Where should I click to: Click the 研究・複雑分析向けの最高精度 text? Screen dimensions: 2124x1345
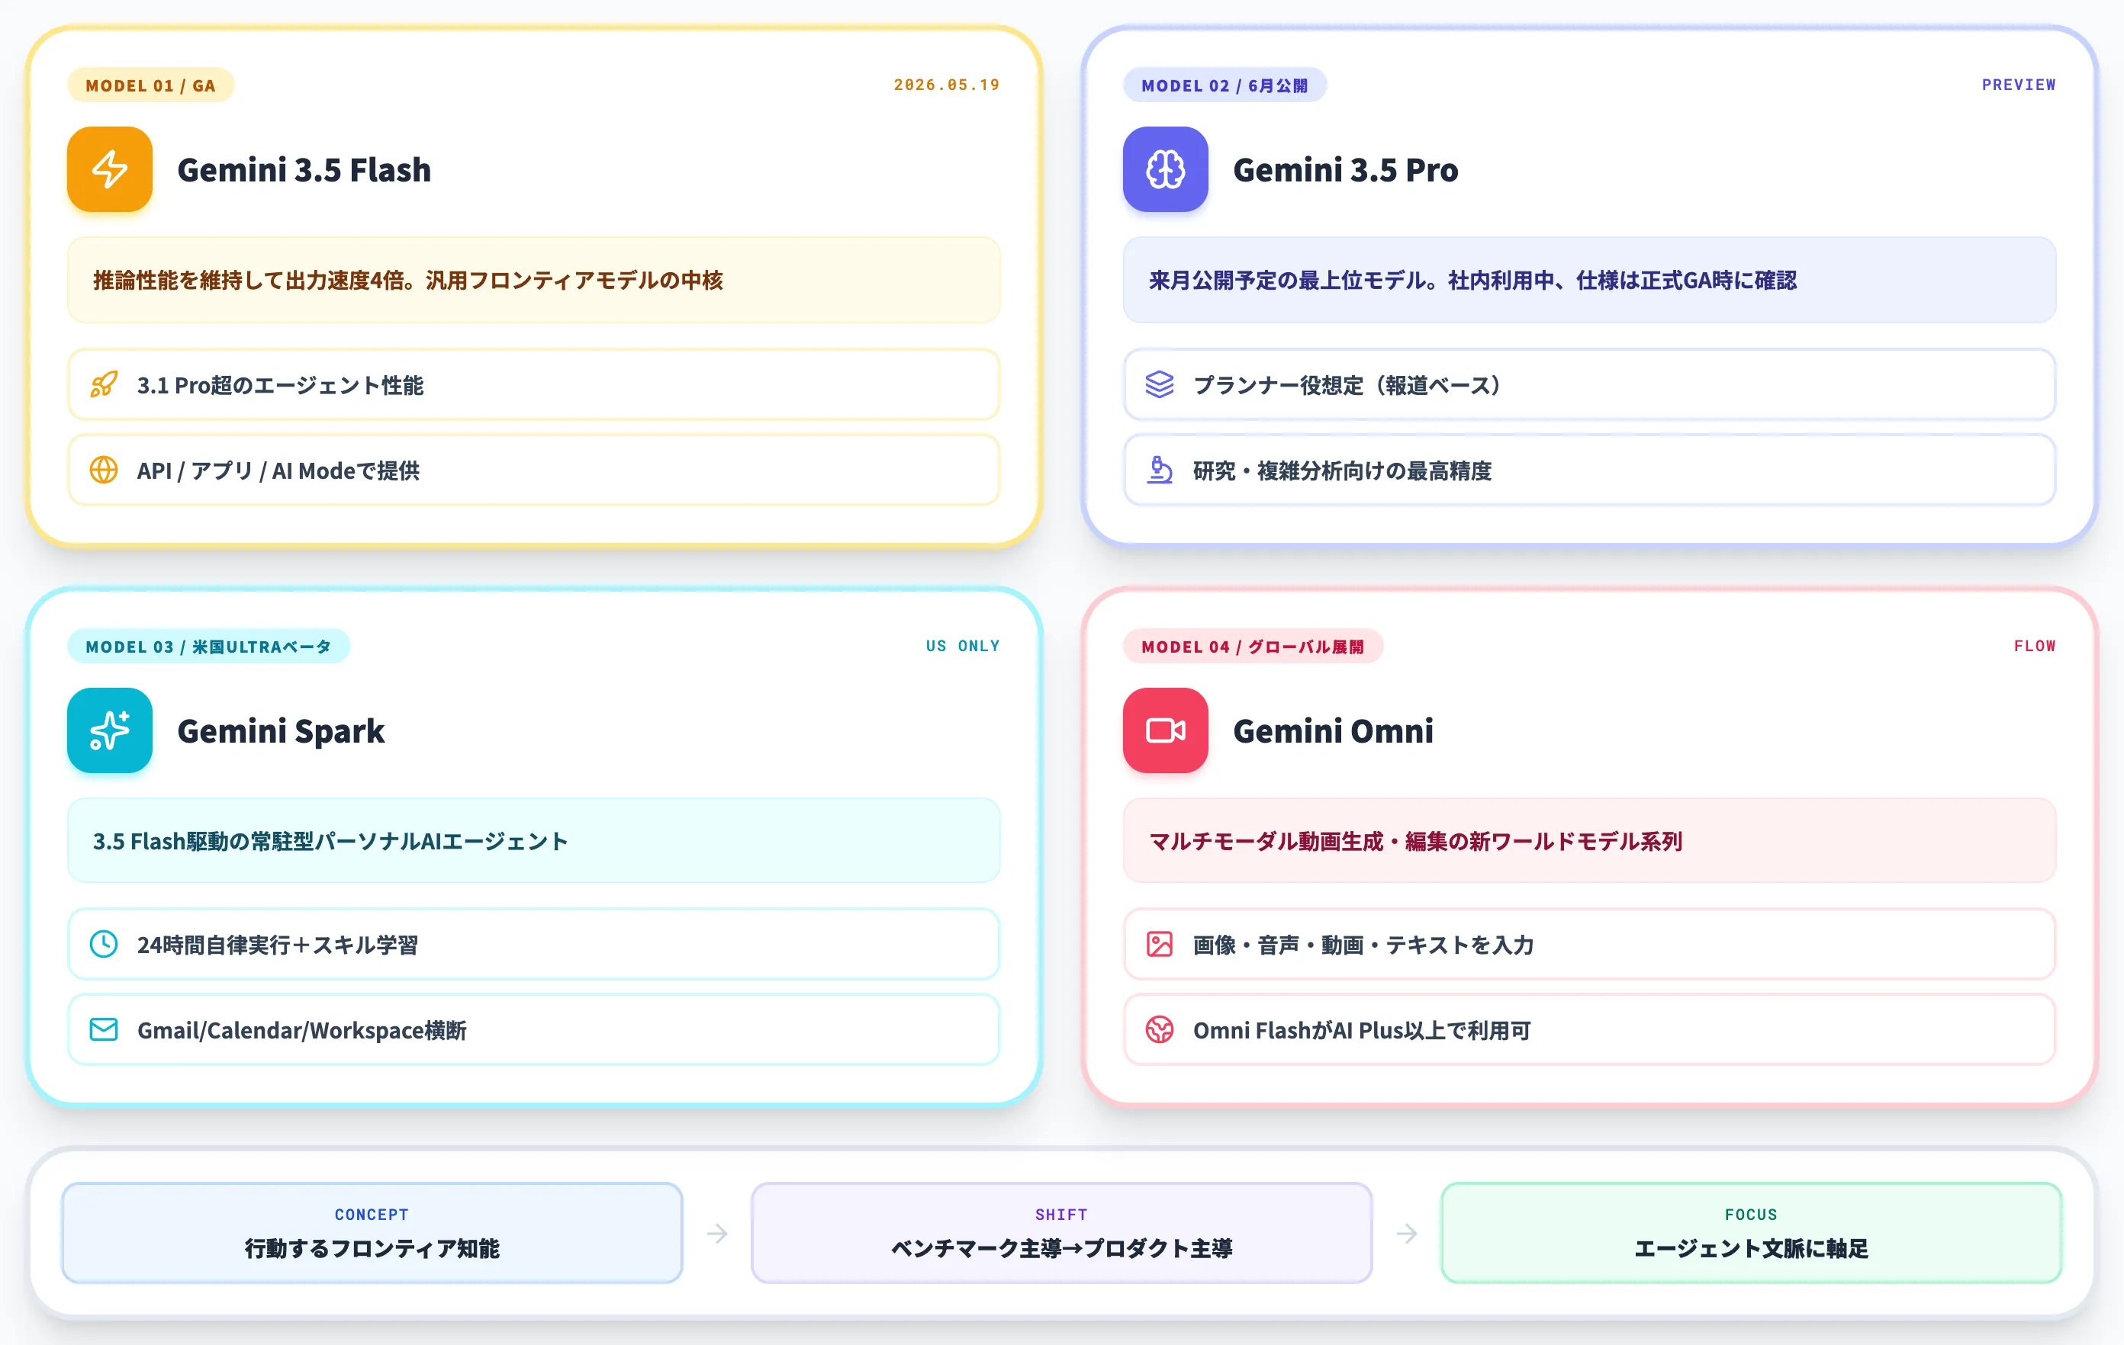1341,470
